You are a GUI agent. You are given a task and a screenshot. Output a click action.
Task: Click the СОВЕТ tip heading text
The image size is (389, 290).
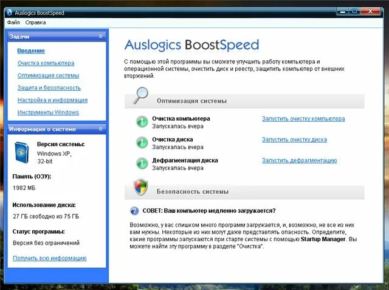[209, 211]
